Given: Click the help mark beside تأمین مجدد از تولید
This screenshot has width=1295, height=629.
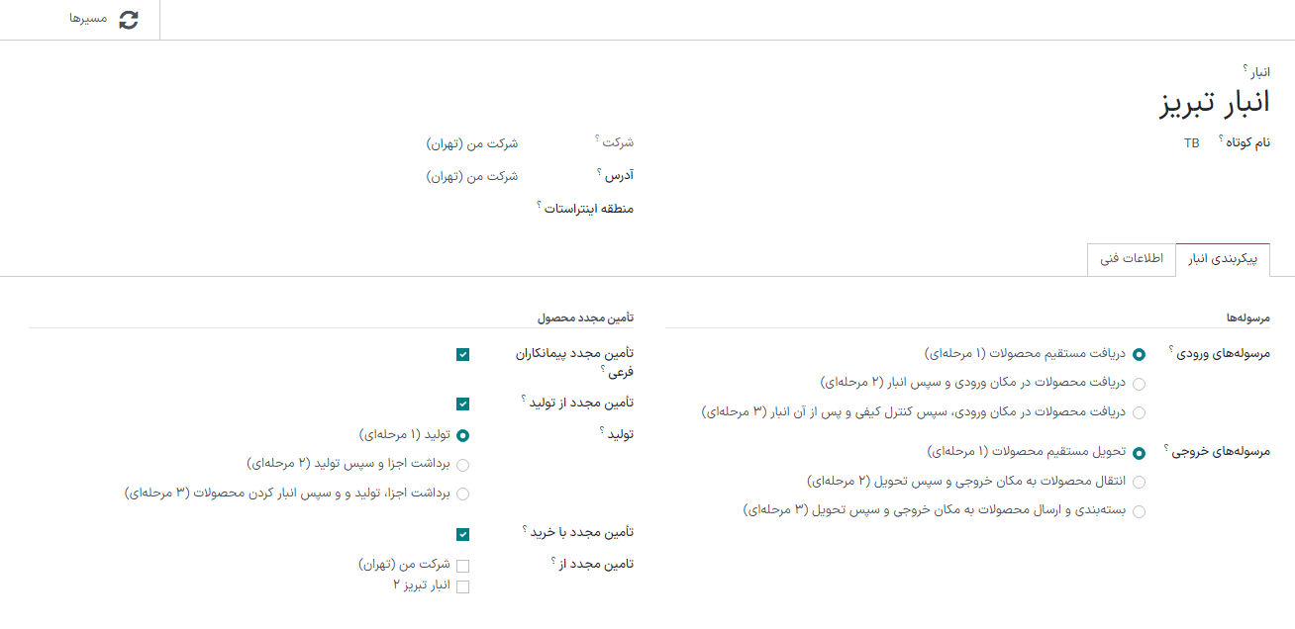Looking at the screenshot, I should (524, 400).
